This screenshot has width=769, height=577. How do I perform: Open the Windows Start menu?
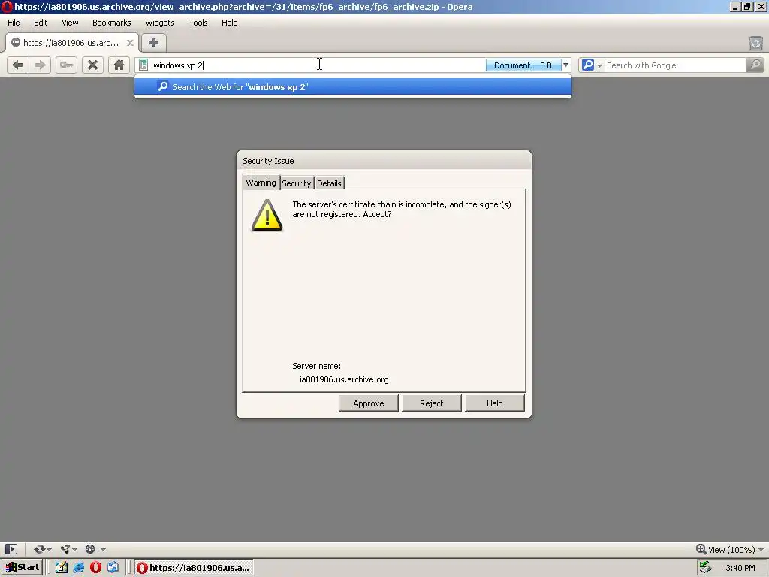(23, 568)
